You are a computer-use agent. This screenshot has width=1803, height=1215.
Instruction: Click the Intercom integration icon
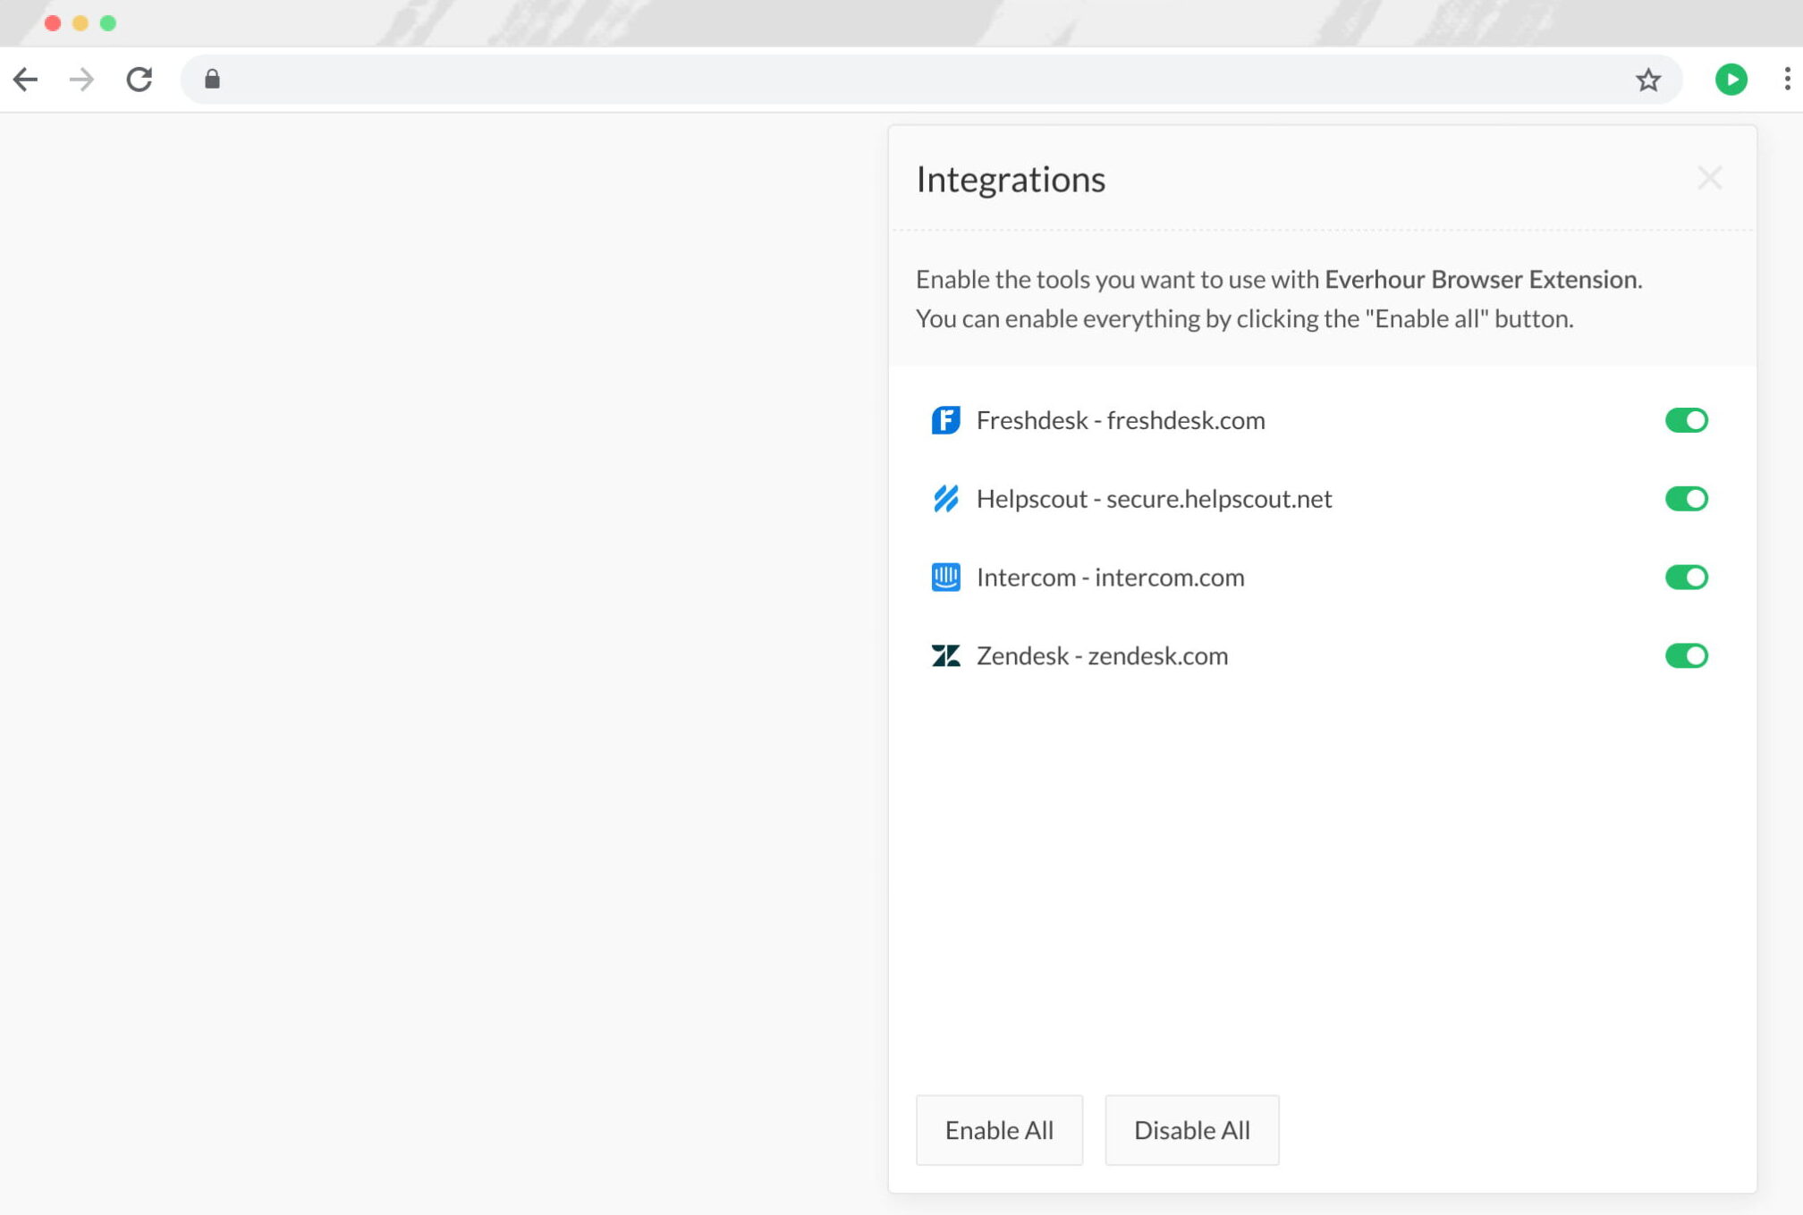click(x=946, y=577)
